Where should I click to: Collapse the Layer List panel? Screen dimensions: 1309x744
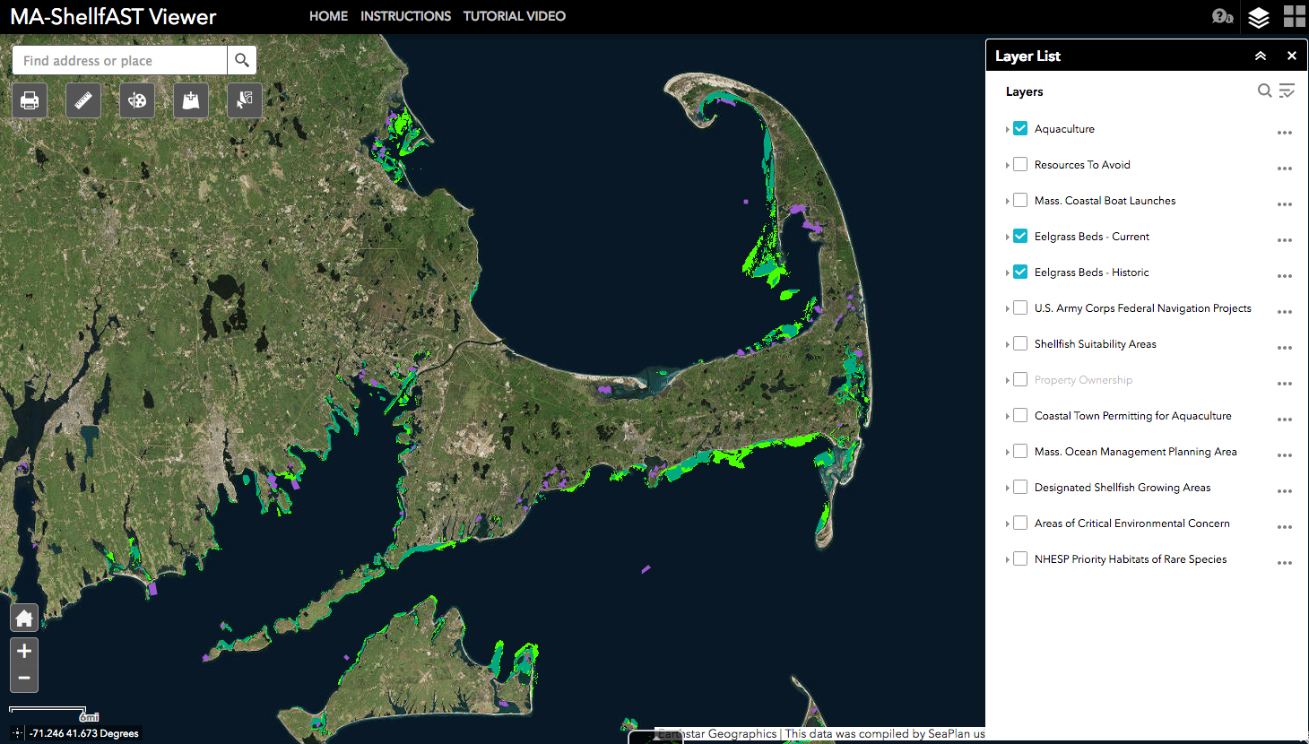pos(1260,56)
